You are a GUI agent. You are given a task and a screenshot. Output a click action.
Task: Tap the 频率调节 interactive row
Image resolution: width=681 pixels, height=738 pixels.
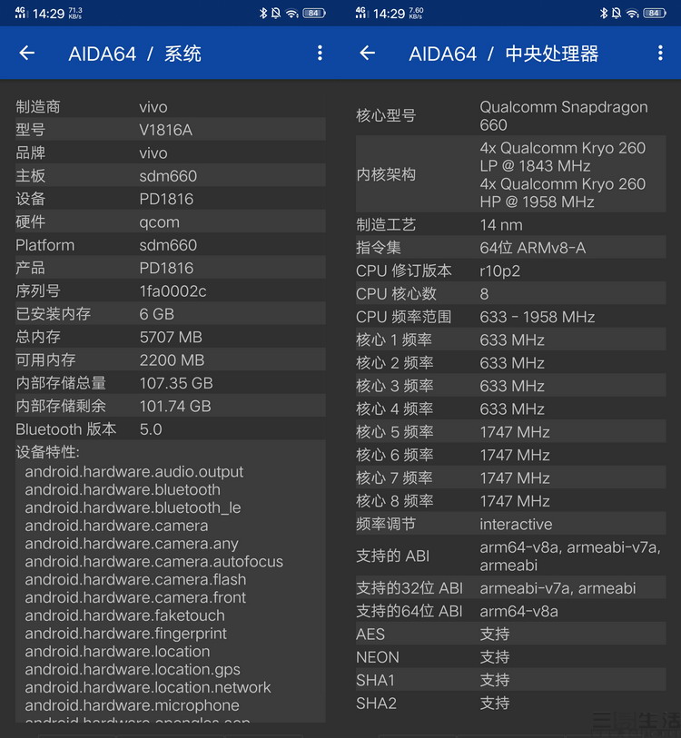pos(510,524)
